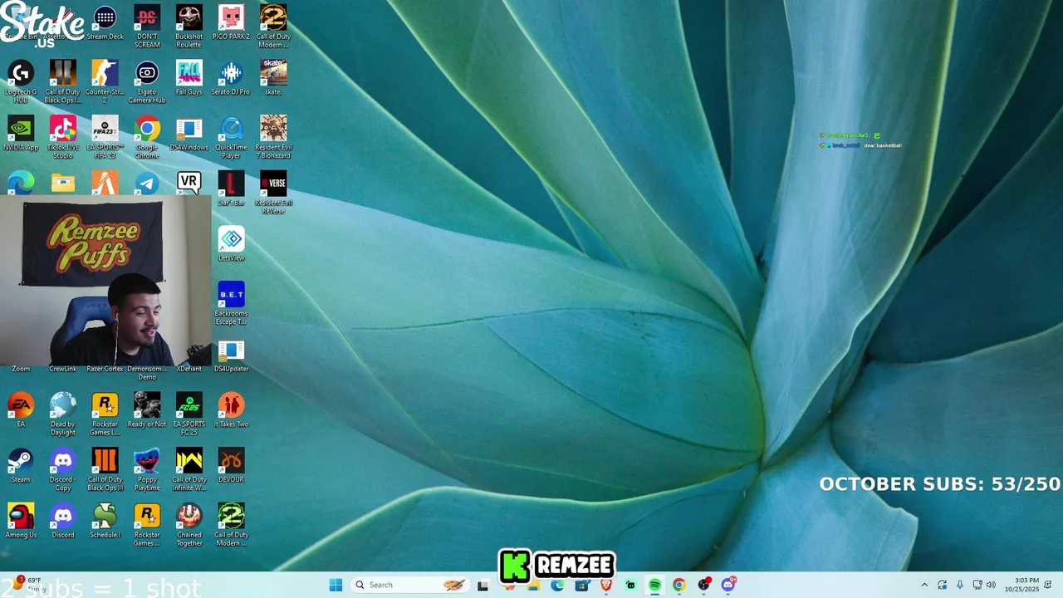Select the Steam desktop icon

point(21,466)
